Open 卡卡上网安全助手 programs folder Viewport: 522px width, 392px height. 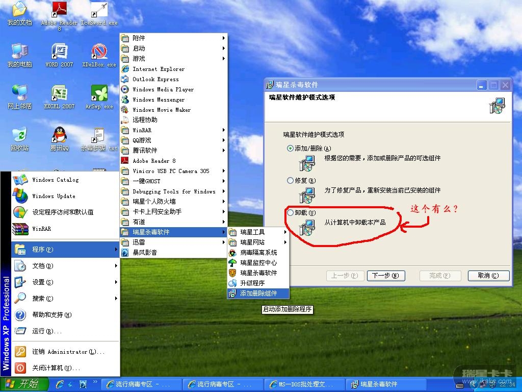coord(173,212)
